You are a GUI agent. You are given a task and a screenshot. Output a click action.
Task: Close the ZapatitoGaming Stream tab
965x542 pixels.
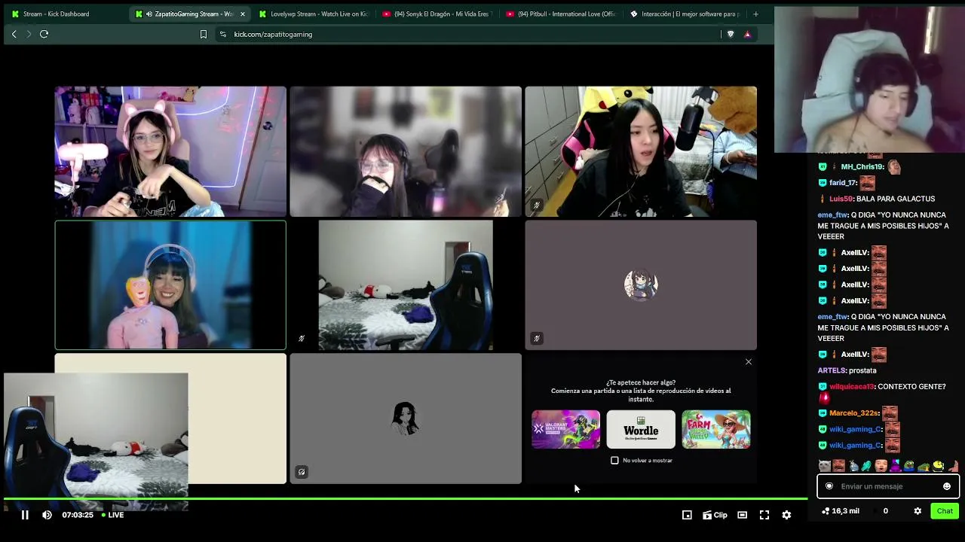tap(243, 14)
